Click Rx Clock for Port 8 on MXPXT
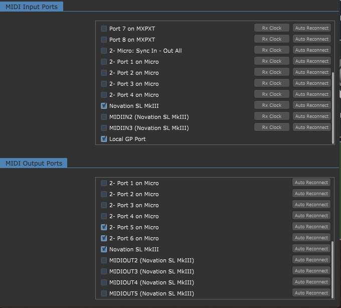 (x=271, y=39)
